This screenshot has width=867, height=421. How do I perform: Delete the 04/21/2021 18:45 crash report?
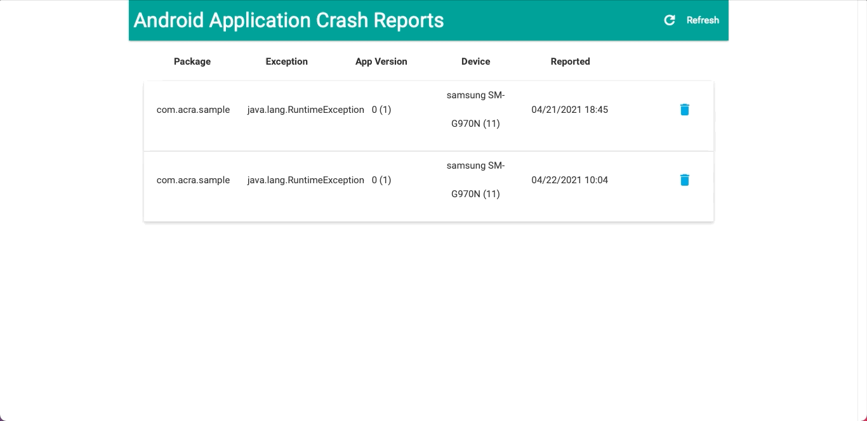[684, 110]
